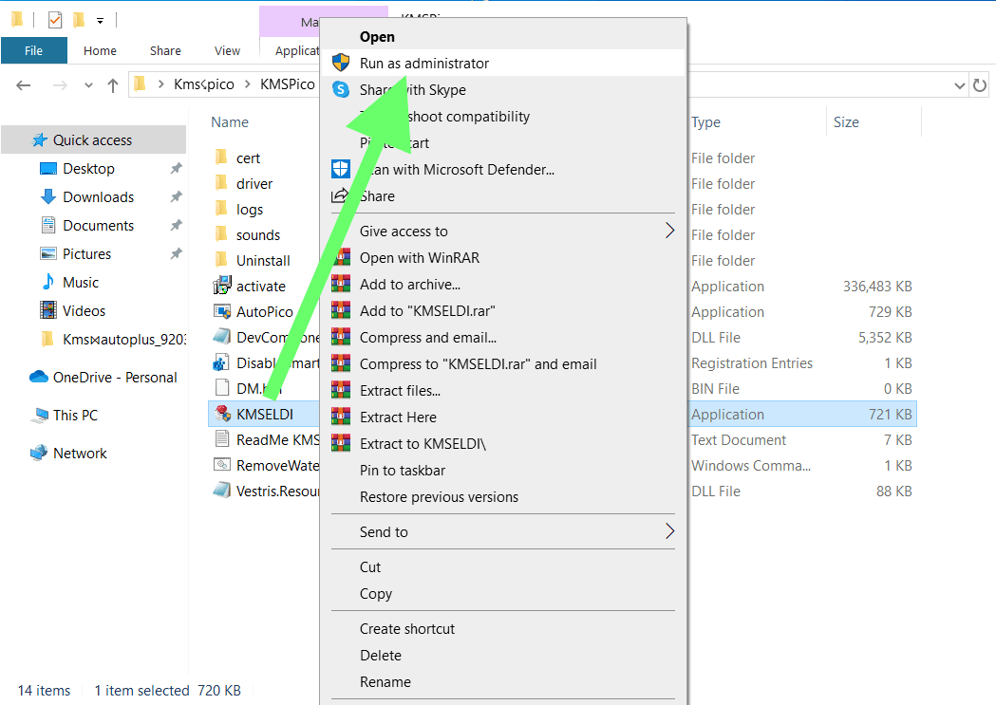Click the Vestris.Resource DLL icon

click(221, 490)
